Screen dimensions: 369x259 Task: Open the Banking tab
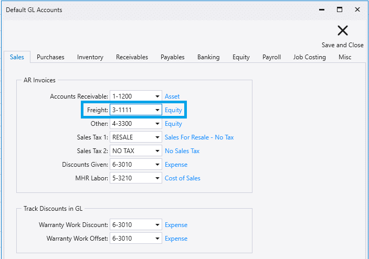coord(208,57)
